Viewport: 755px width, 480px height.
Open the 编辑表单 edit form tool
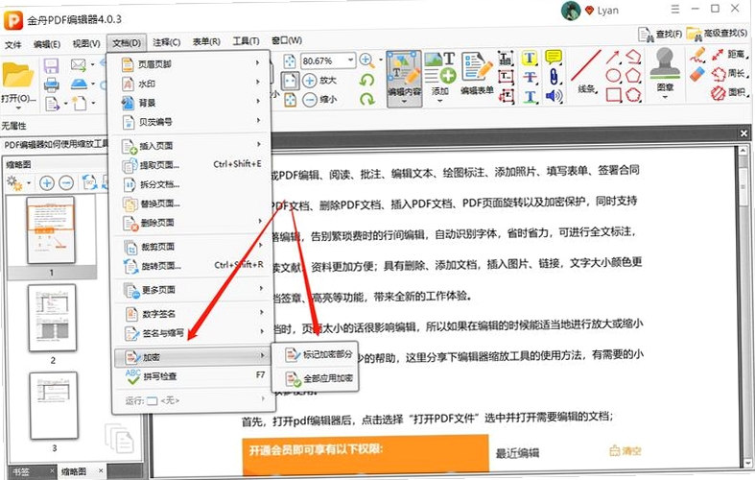click(x=477, y=73)
